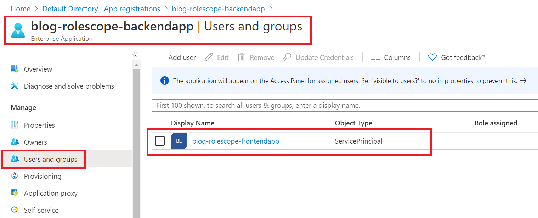The image size is (538, 218).
Task: Click the BL avatar of blog-rolescope-frontendapp
Action: (x=179, y=141)
